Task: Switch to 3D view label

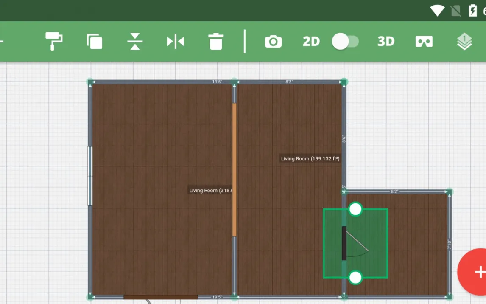Action: (385, 42)
